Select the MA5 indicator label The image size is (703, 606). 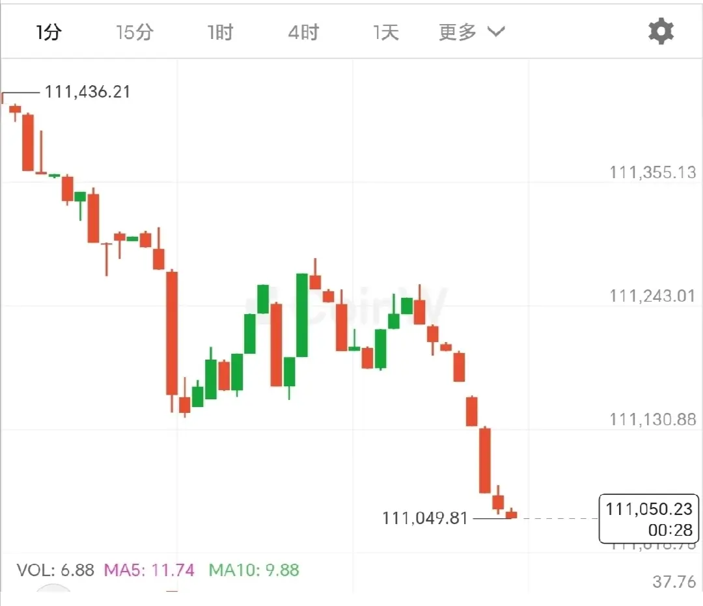(x=149, y=570)
